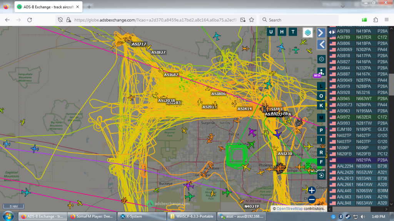
Task: Toggle the R button on map
Action: (x=321, y=152)
